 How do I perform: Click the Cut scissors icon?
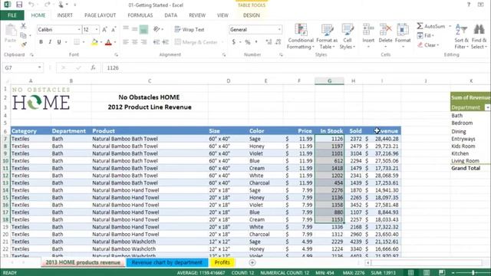[23, 26]
